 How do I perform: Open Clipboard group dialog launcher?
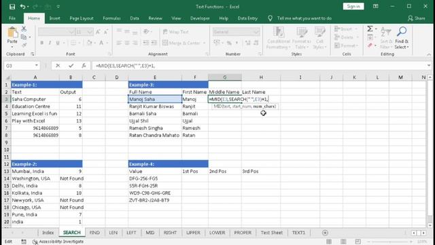(32, 54)
